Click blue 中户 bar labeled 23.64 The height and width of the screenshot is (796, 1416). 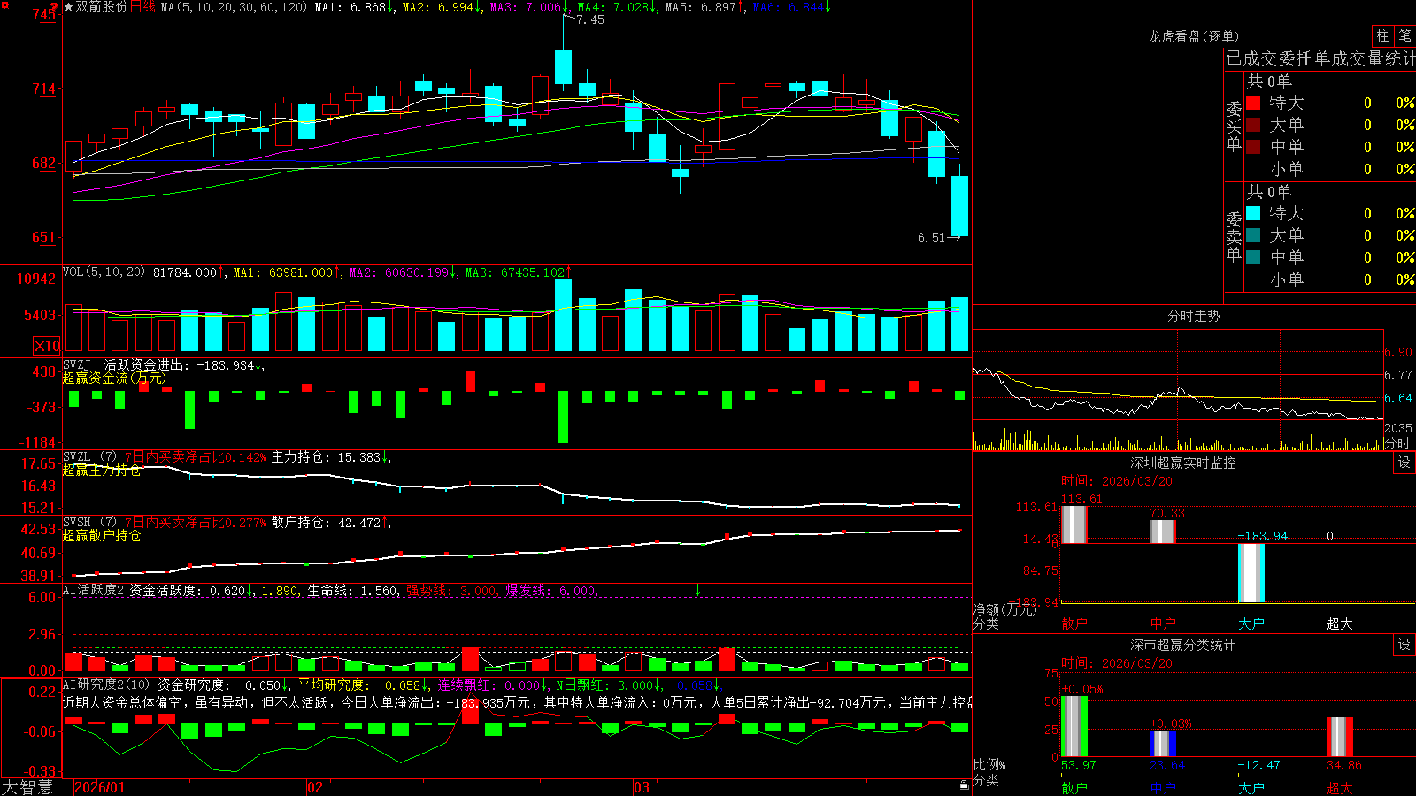pos(1162,744)
